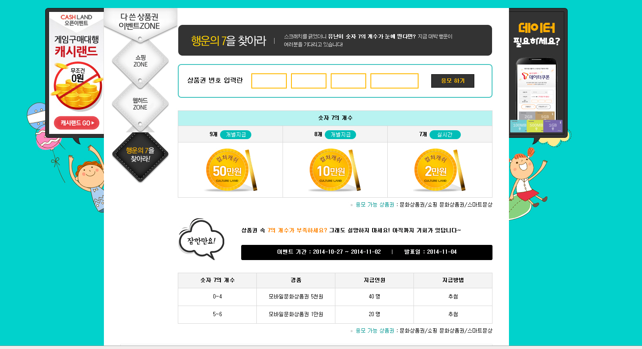Select the 행운의 7을 찾아라 diamond tab
The image size is (642, 349).
pyautogui.click(x=140, y=155)
